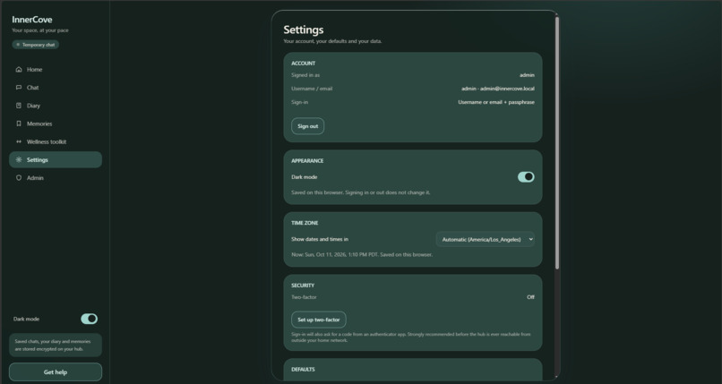722x384 pixels.
Task: Navigate to Memories
Action: (56, 124)
